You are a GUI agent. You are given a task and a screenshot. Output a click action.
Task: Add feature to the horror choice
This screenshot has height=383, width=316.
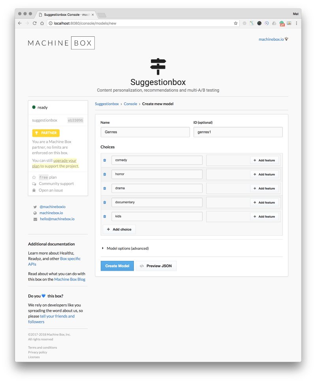coord(264,174)
